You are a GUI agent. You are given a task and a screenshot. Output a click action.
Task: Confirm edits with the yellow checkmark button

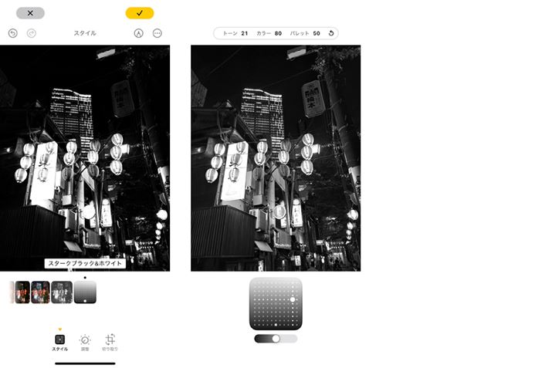coord(140,13)
